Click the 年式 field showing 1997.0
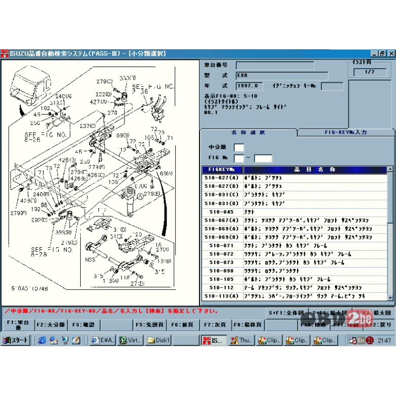The width and height of the screenshot is (396, 396). pos(249,86)
